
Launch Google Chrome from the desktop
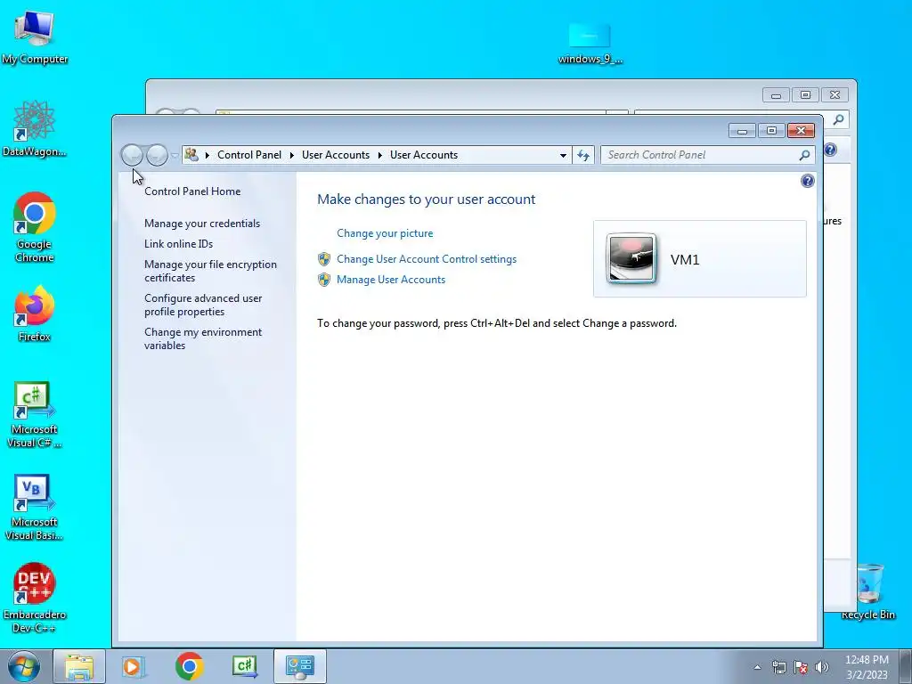[x=35, y=227]
